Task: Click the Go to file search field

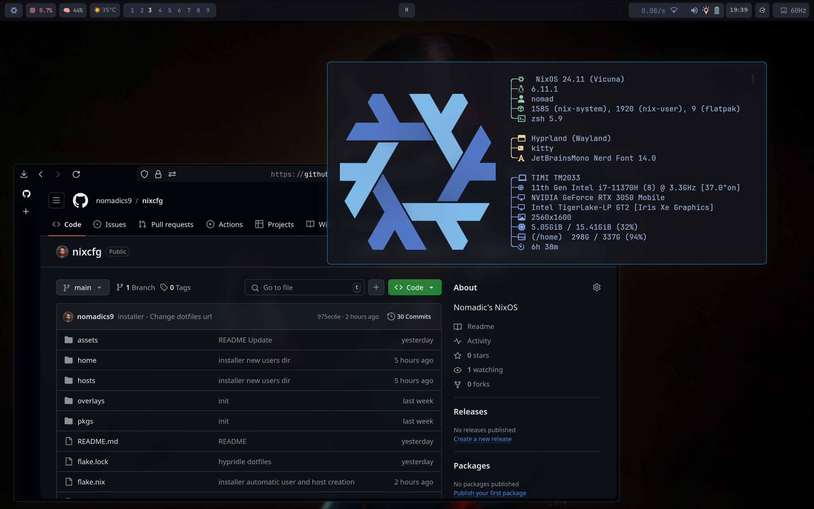Action: 304,287
